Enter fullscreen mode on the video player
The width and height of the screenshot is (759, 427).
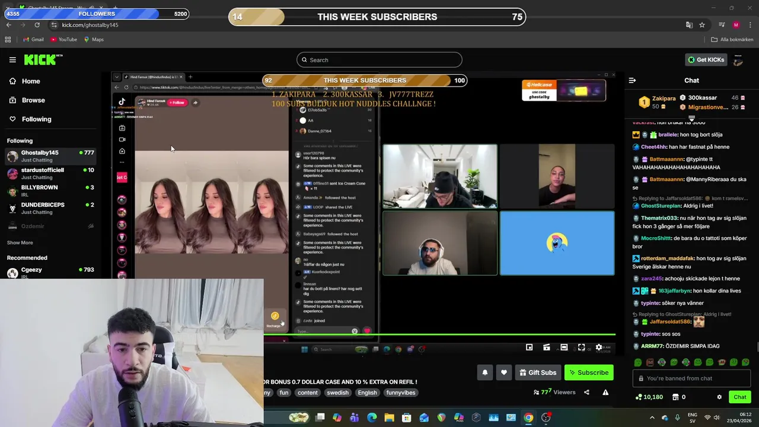tap(582, 348)
